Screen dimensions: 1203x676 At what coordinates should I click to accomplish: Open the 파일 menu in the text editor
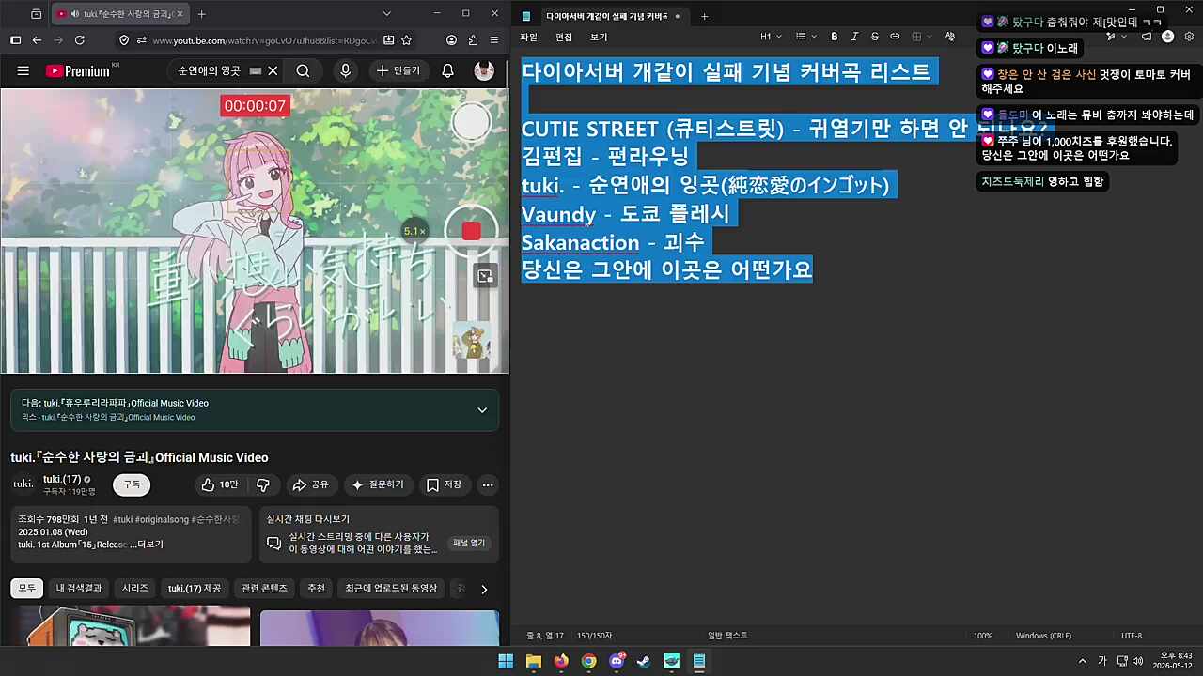(x=528, y=37)
